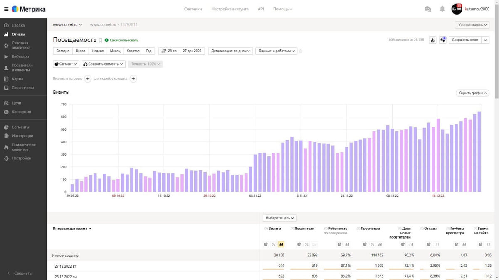Open the Сегмент dropdown
The width and height of the screenshot is (499, 280).
(x=66, y=64)
